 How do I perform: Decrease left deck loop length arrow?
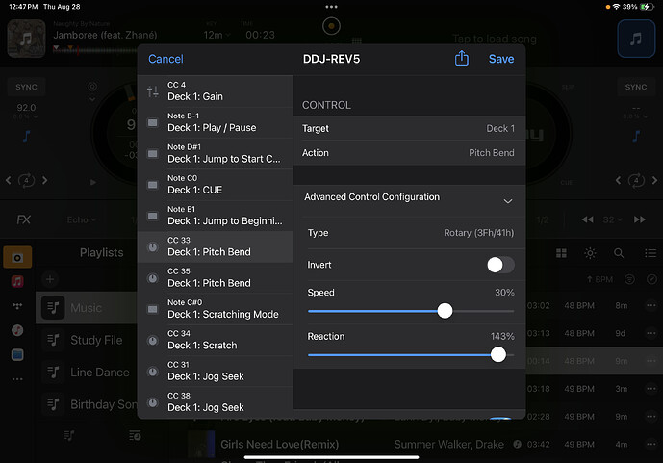tap(8, 181)
